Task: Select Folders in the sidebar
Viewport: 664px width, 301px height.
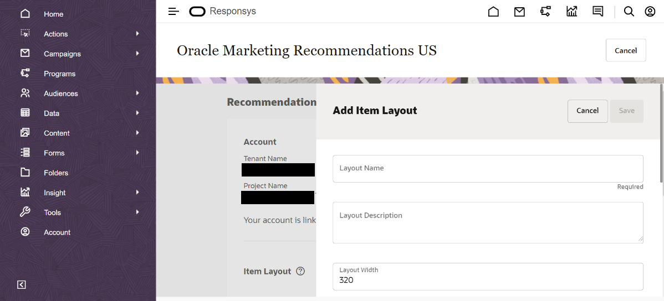Action: pyautogui.click(x=56, y=173)
